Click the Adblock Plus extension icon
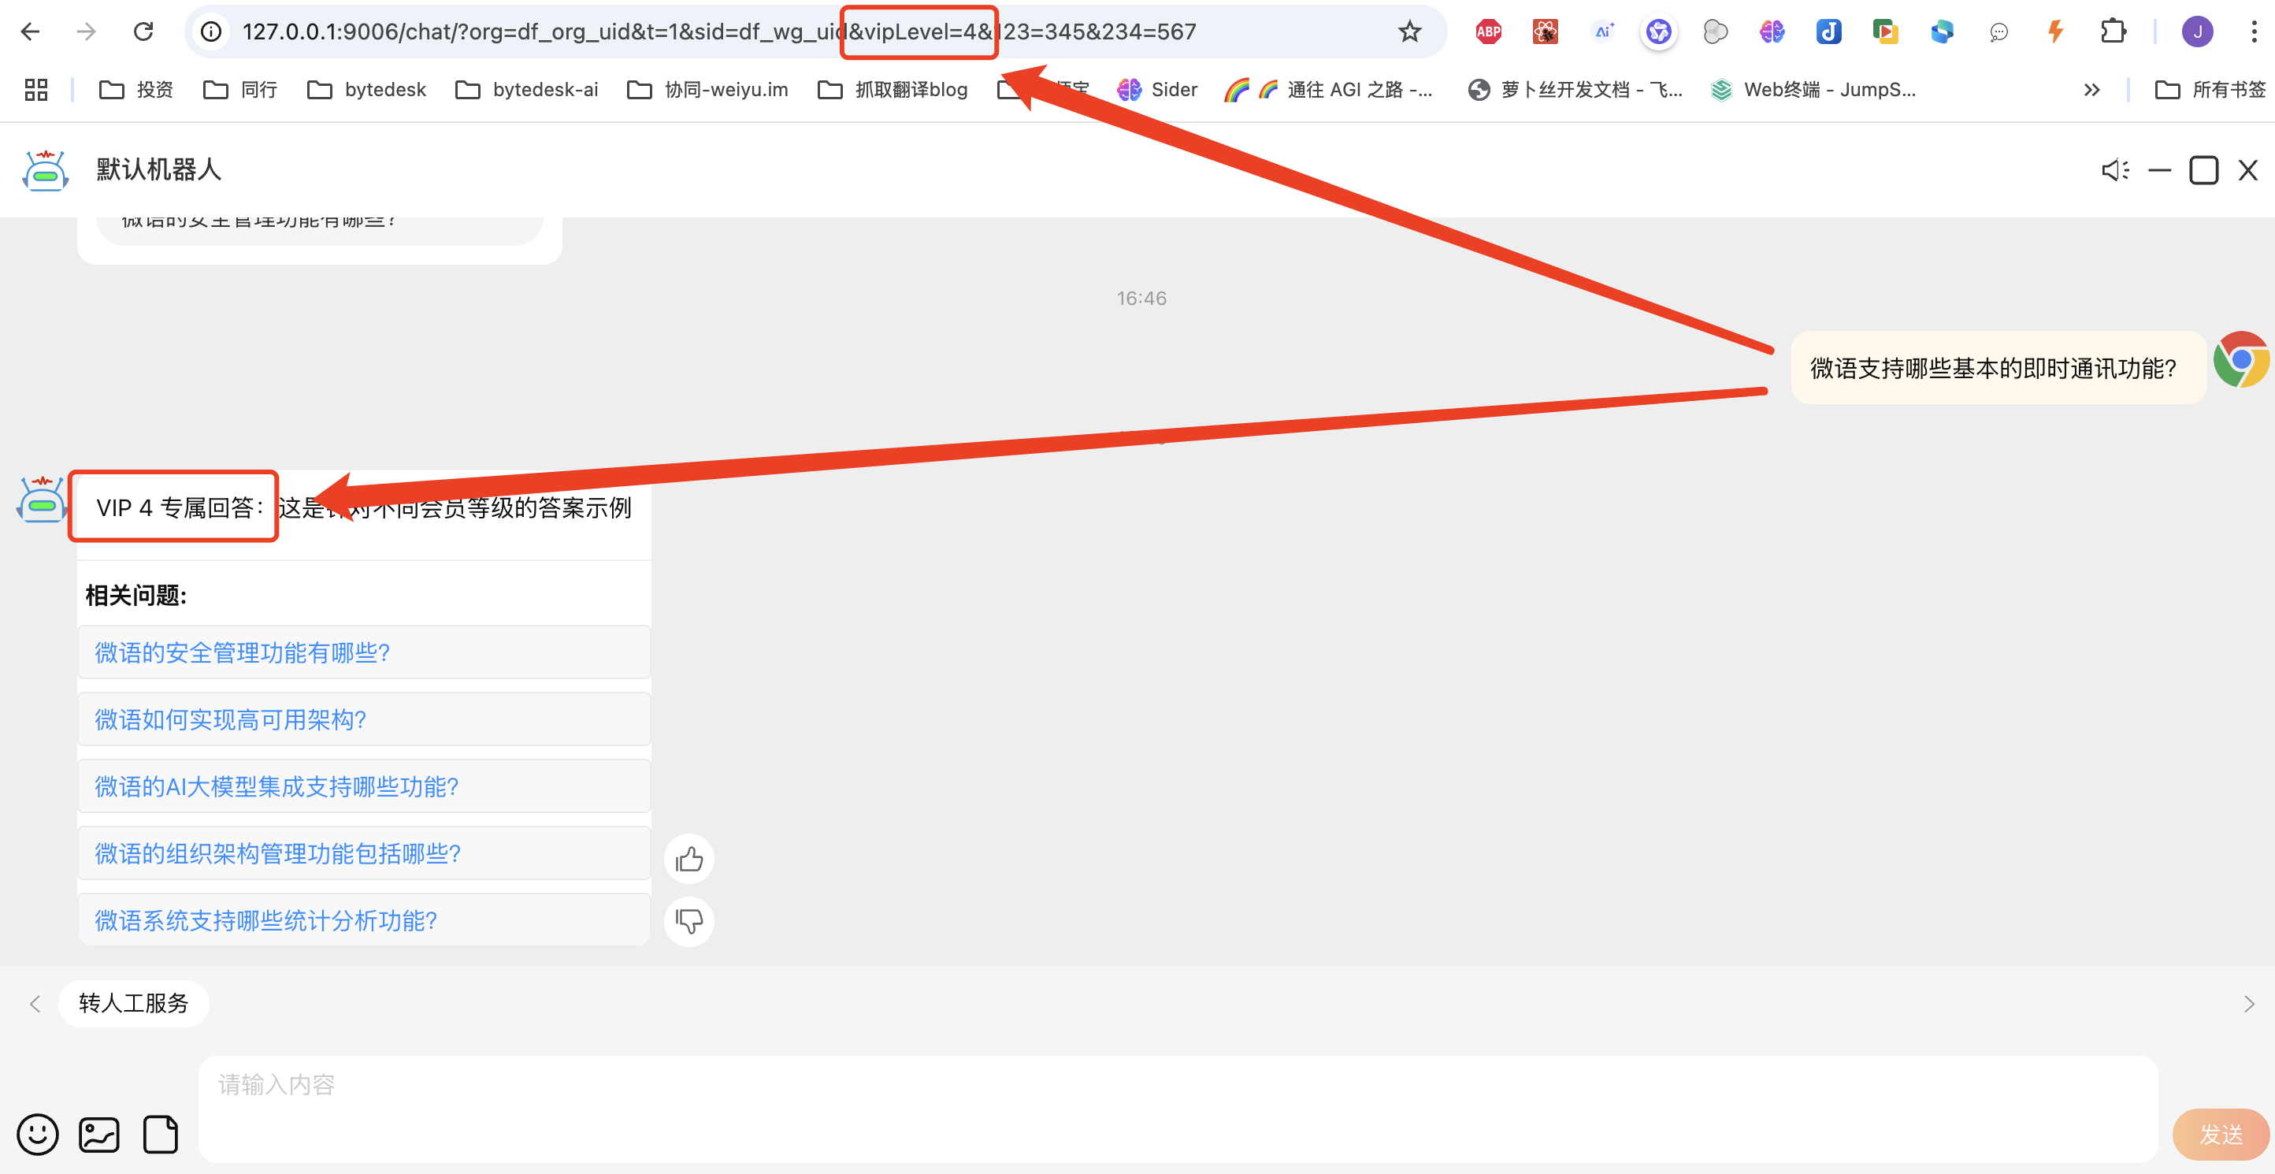This screenshot has width=2275, height=1174. point(1488,32)
